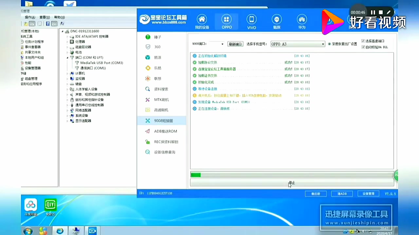Open ADB推送ROM in the sidebar

[162, 131]
